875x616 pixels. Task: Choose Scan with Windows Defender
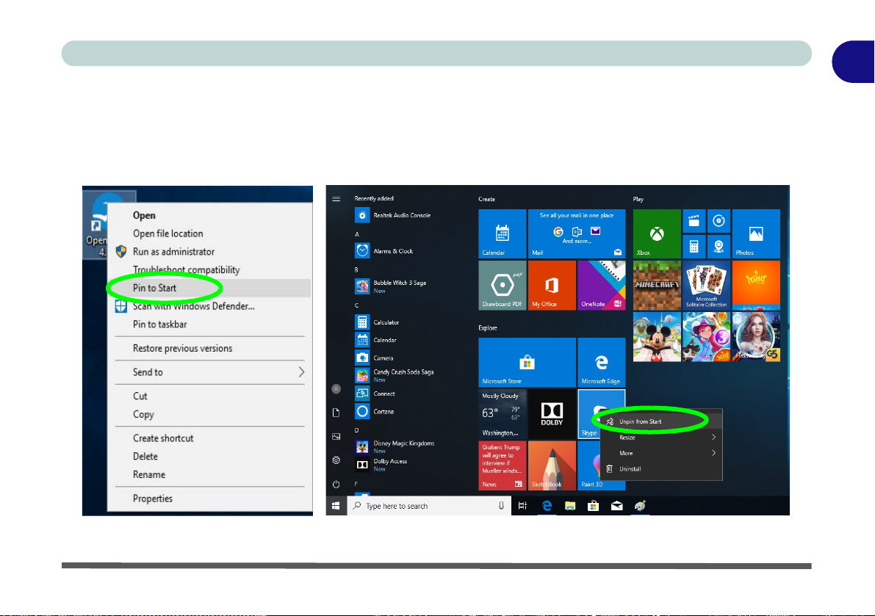pyautogui.click(x=194, y=306)
